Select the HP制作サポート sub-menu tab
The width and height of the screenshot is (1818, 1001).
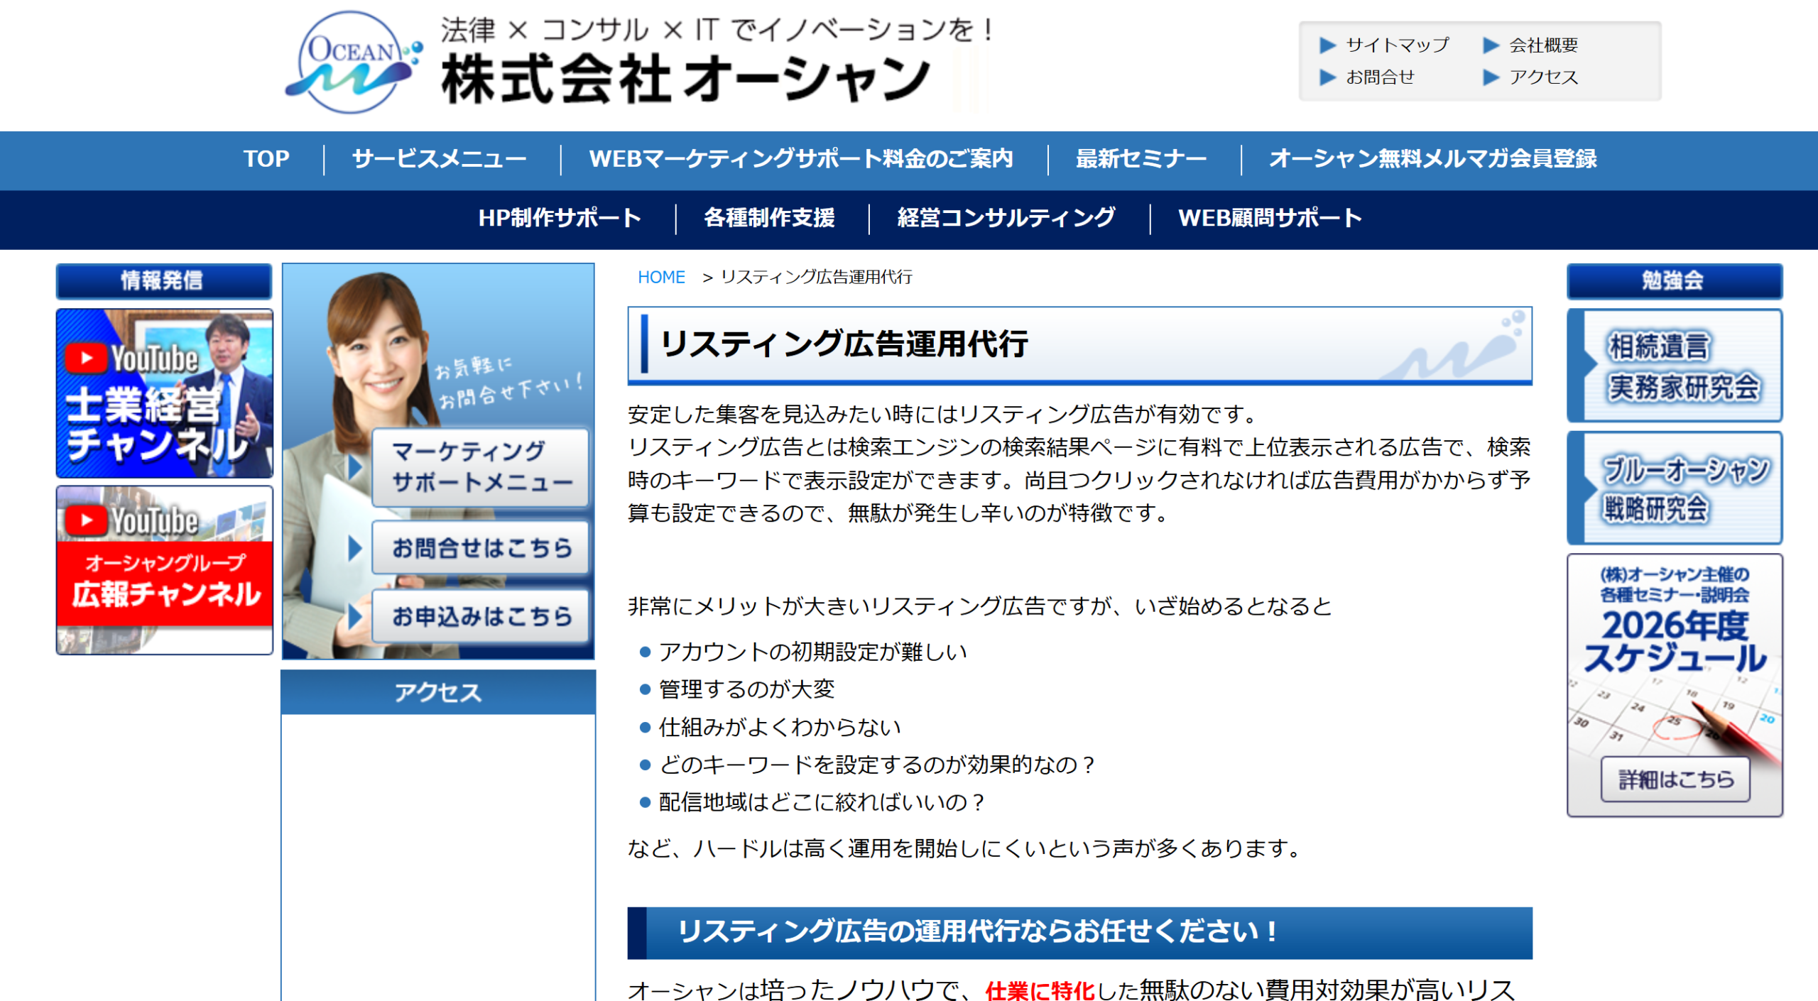560,218
